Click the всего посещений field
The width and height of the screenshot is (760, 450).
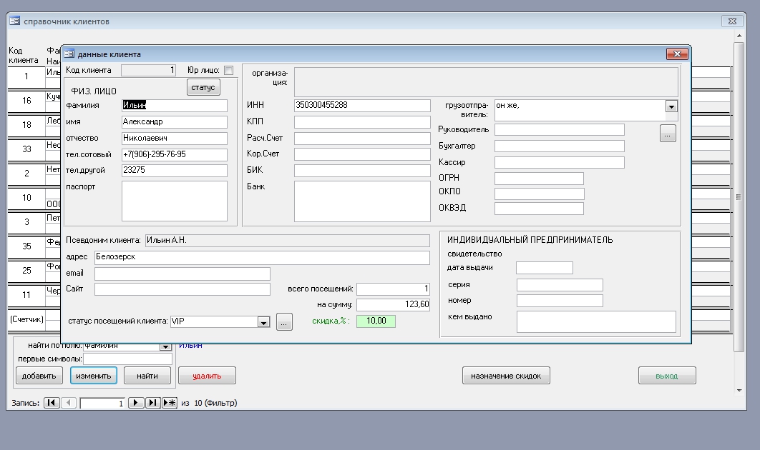click(x=393, y=289)
